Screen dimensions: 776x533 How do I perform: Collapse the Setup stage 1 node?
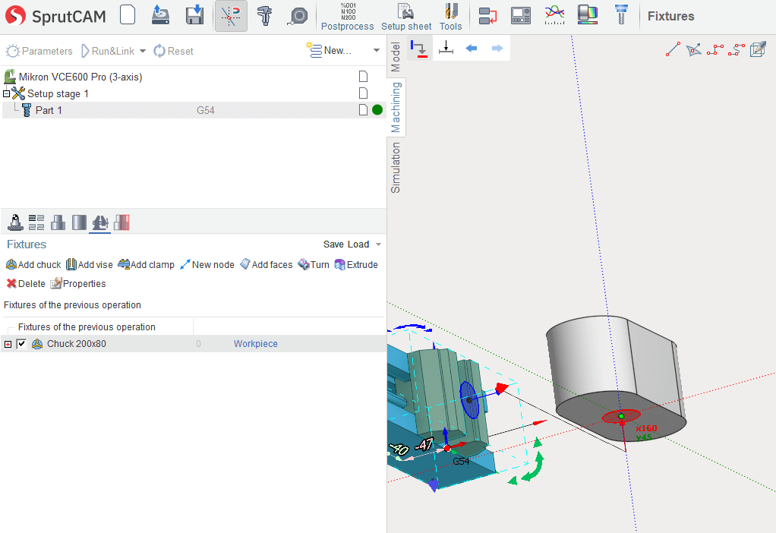coord(7,93)
